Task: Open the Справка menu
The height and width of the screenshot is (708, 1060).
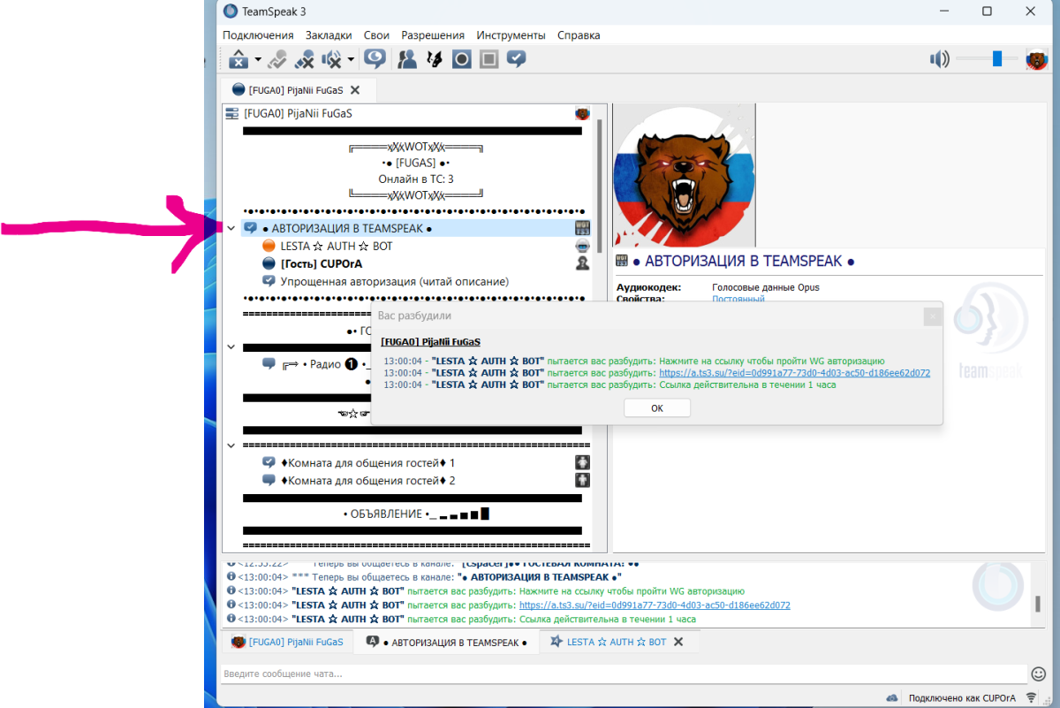Action: coord(579,35)
